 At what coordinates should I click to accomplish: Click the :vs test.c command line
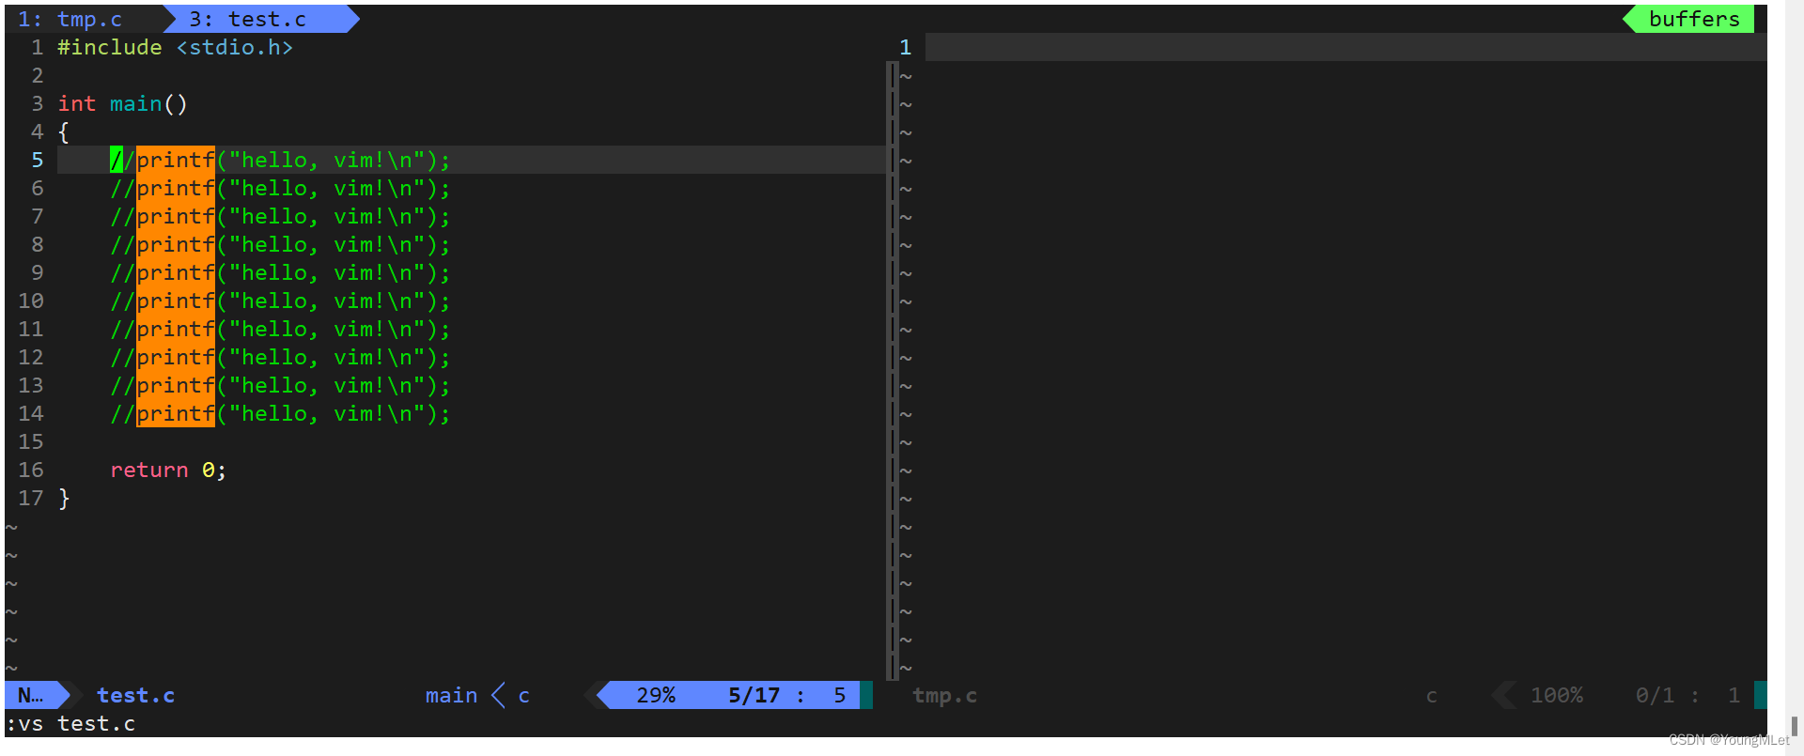(x=70, y=723)
